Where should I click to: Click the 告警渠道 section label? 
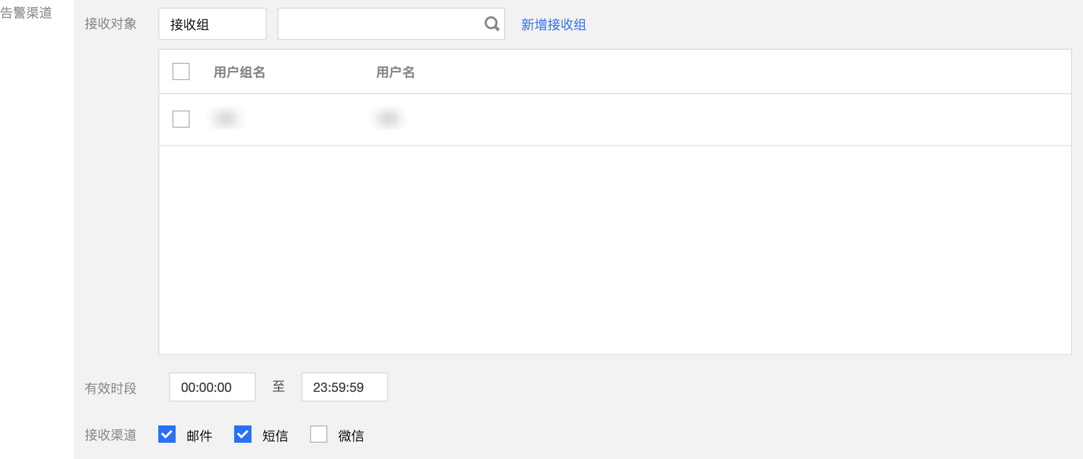click(26, 12)
